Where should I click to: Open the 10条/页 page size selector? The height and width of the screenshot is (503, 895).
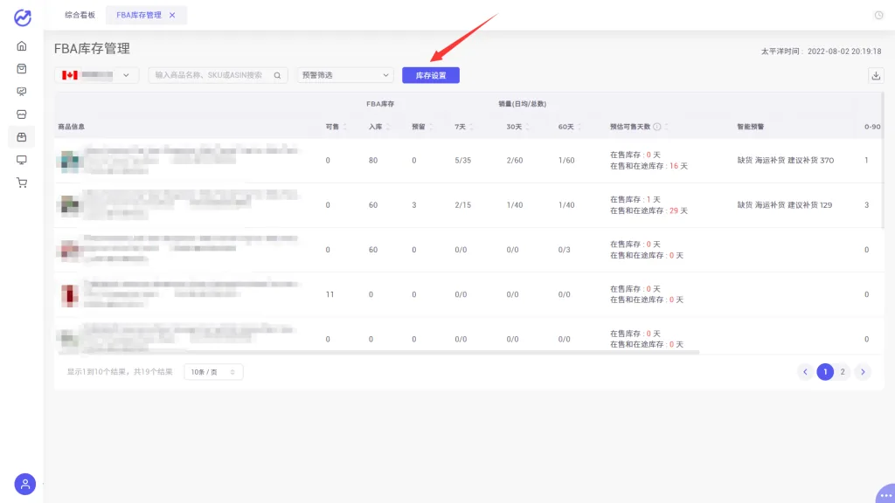(x=213, y=372)
